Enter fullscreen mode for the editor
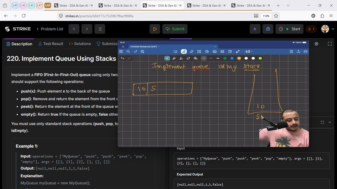The height and width of the screenshot is (189, 337). tap(330, 44)
